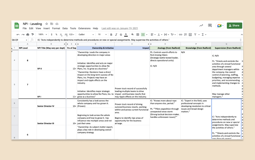Open the borders tool
Image resolution: width=255 pixels, height=160 pixels.
(x=138, y=34)
